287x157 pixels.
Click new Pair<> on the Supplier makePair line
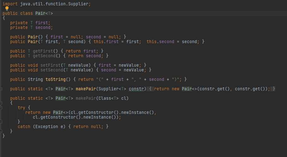click(184, 89)
